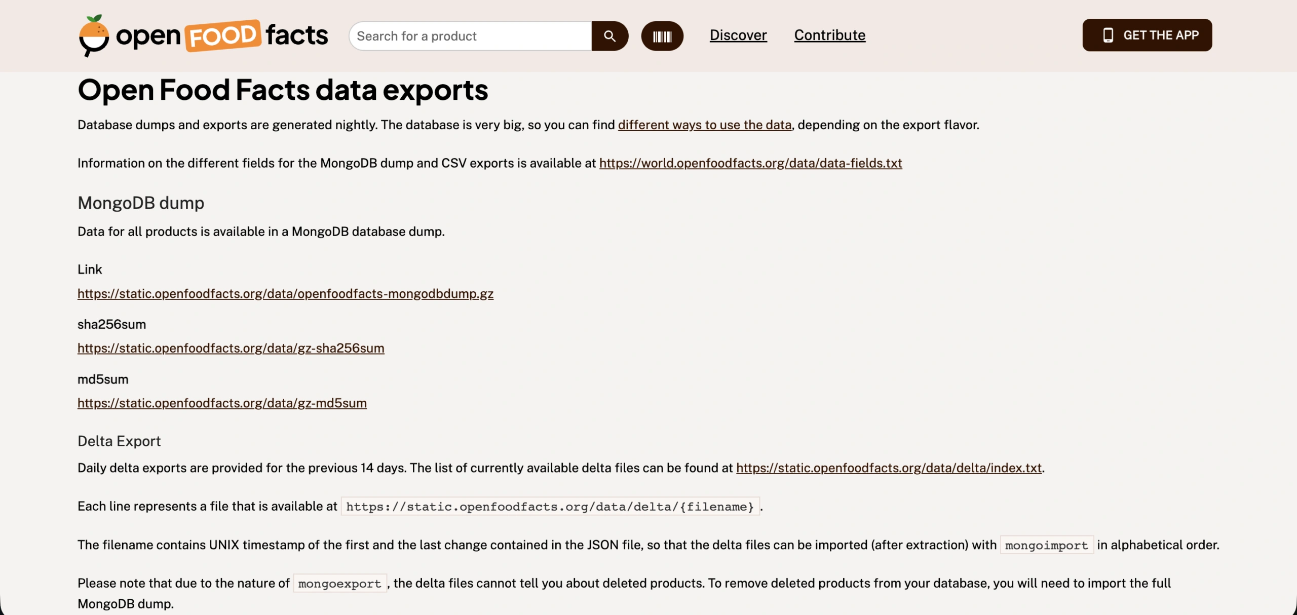The height and width of the screenshot is (615, 1297).
Task: Open the Contribute menu
Action: [x=830, y=35]
